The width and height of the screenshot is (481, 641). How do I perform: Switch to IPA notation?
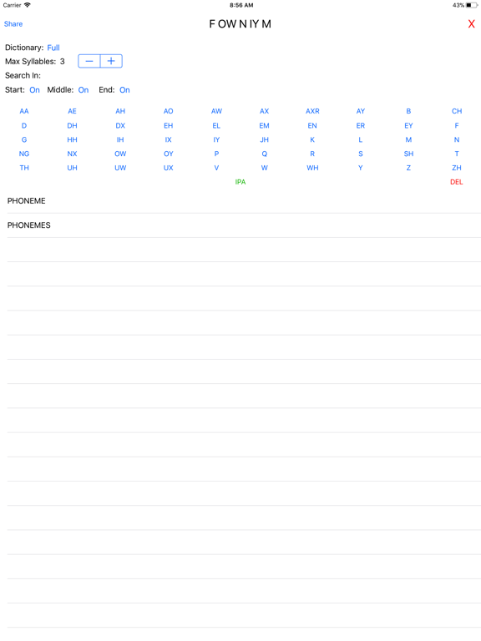coord(240,182)
